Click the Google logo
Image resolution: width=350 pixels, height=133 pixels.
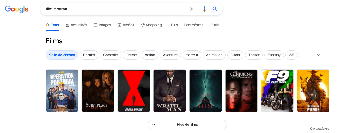pyautogui.click(x=17, y=9)
